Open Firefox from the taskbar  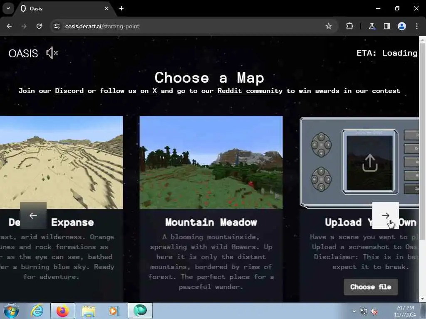click(x=63, y=311)
